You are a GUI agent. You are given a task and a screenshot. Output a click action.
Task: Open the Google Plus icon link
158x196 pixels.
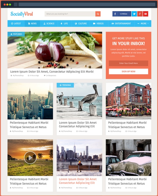click(x=140, y=14)
